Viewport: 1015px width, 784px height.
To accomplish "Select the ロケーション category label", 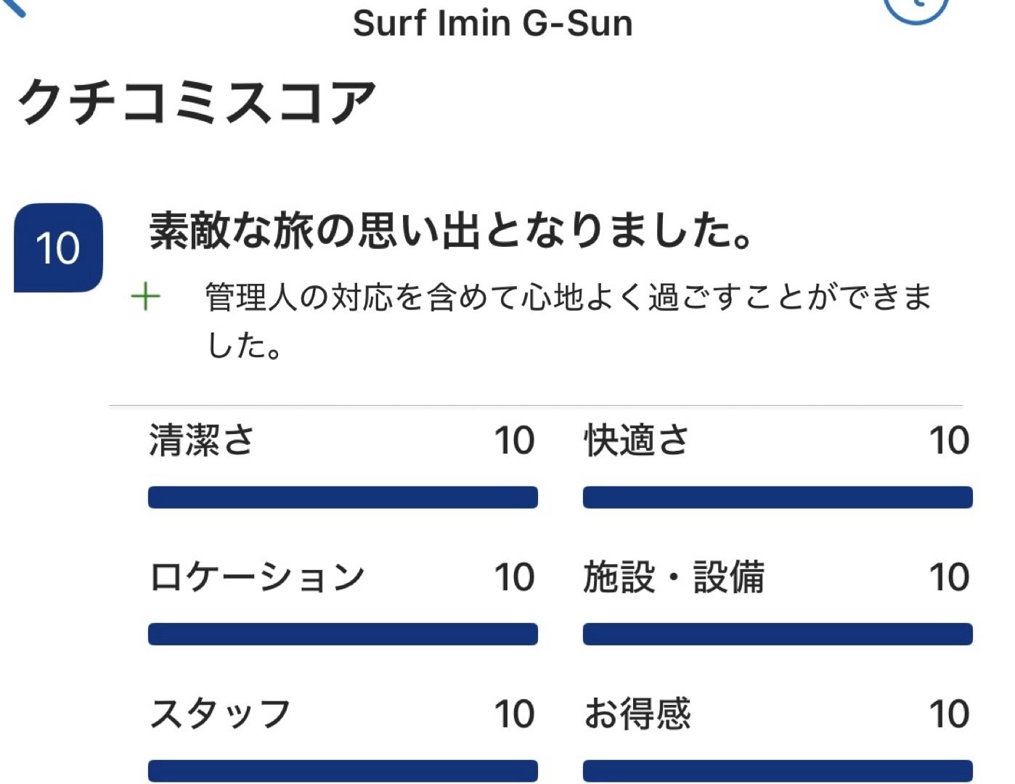I will coord(256,578).
